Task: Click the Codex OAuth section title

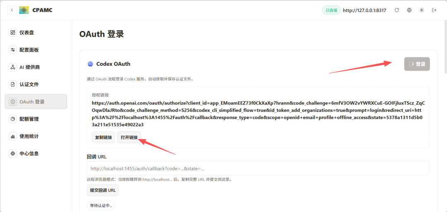Action: (113, 64)
